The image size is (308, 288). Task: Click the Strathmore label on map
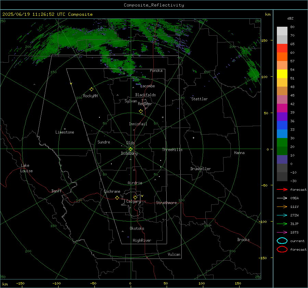click(x=166, y=203)
